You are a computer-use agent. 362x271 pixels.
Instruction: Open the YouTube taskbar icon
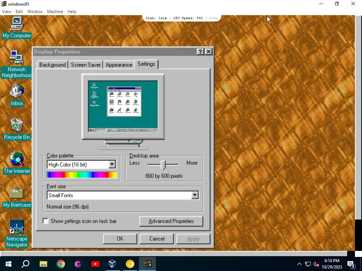95,264
